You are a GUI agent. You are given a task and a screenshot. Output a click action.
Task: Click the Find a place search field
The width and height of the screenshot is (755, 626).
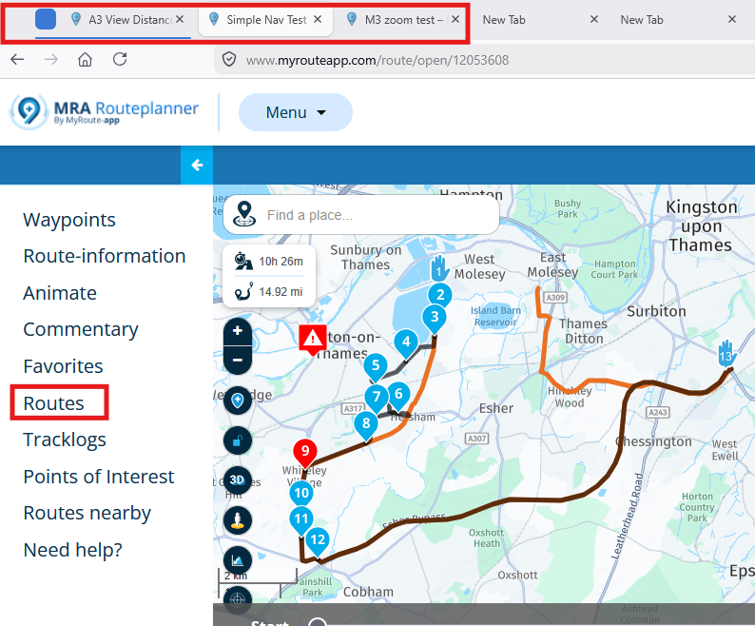(x=376, y=215)
